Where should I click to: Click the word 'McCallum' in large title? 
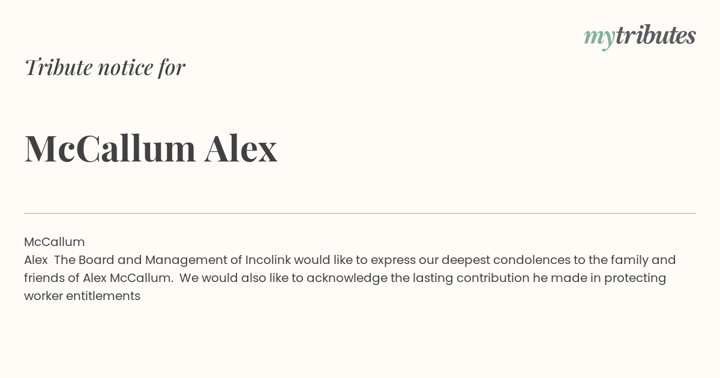point(110,148)
